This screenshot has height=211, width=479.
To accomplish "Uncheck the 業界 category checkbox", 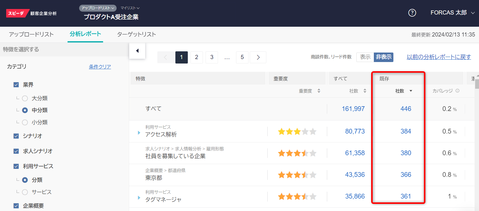I will (x=16, y=85).
